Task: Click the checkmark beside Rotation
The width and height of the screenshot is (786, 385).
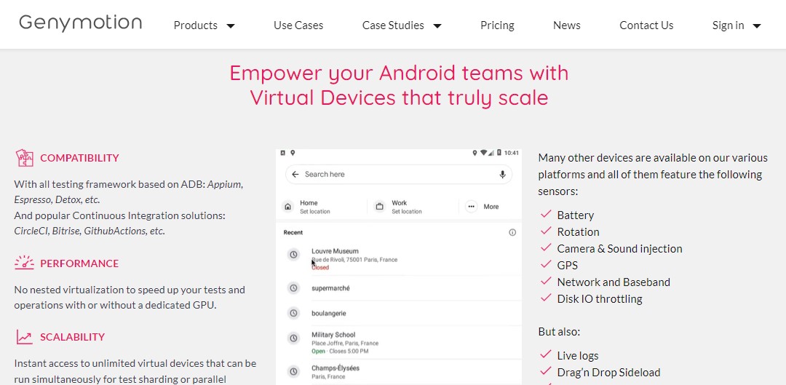Action: 546,231
